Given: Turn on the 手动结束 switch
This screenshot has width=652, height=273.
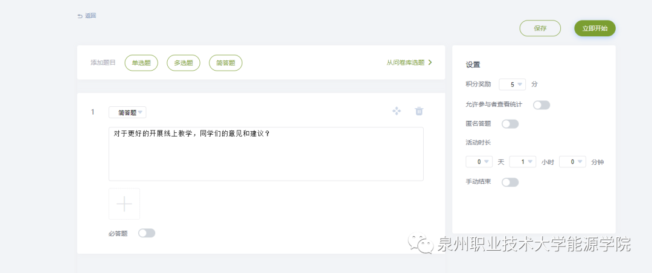Looking at the screenshot, I should [x=510, y=182].
